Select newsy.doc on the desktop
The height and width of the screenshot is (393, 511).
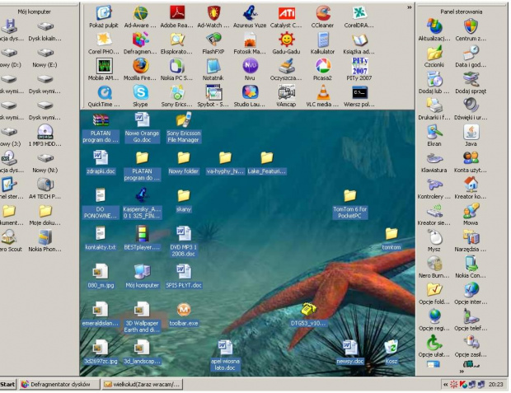[349, 353]
